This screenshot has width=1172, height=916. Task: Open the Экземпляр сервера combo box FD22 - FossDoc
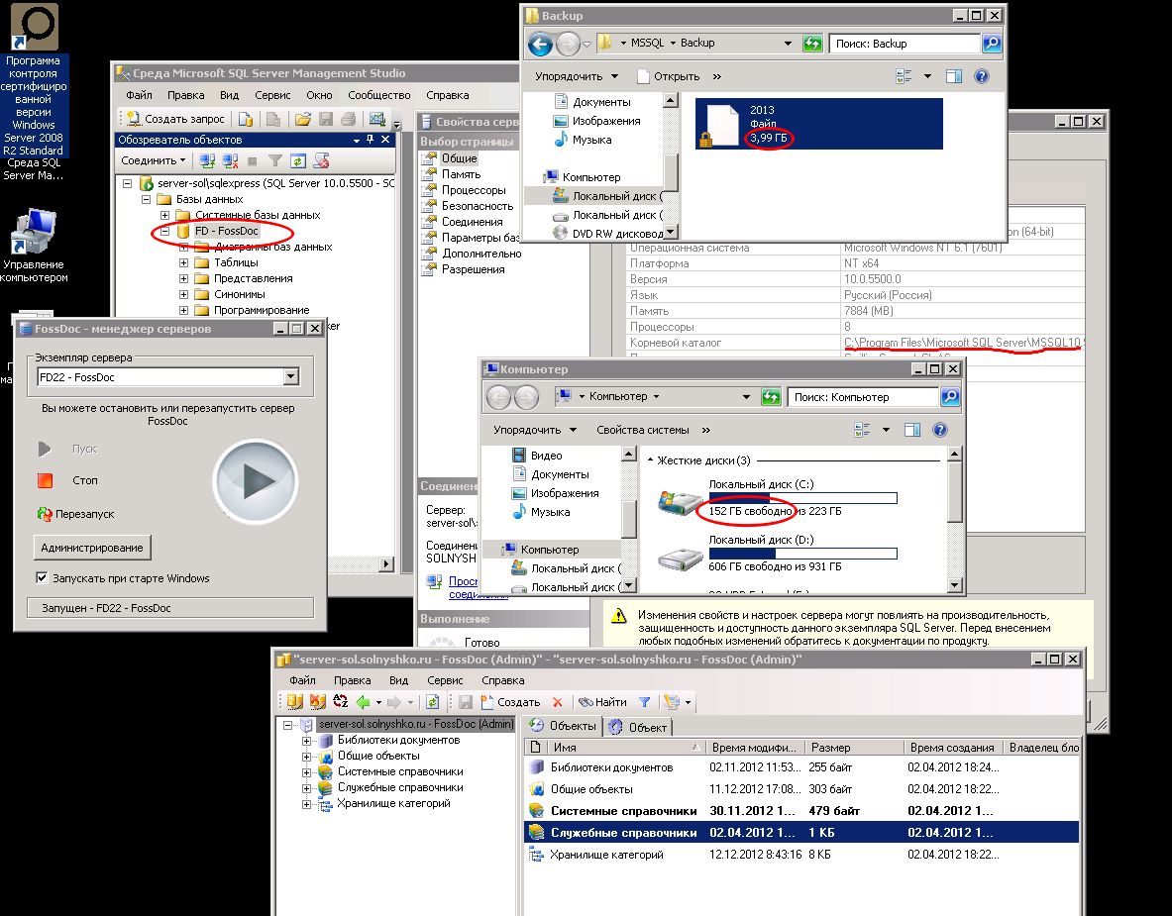168,377
